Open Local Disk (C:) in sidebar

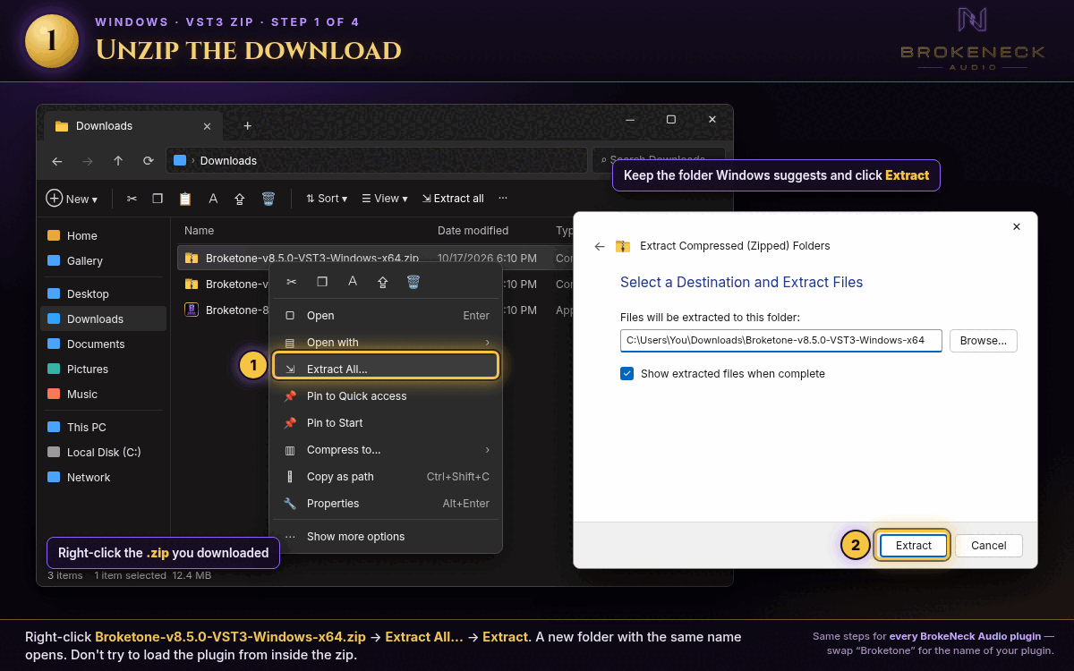(103, 453)
